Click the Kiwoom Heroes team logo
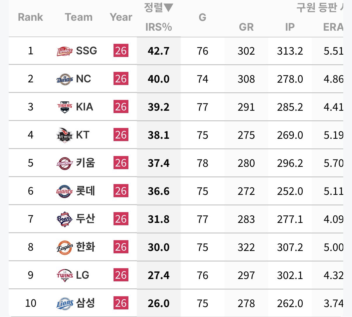The height and width of the screenshot is (317, 352). click(65, 163)
